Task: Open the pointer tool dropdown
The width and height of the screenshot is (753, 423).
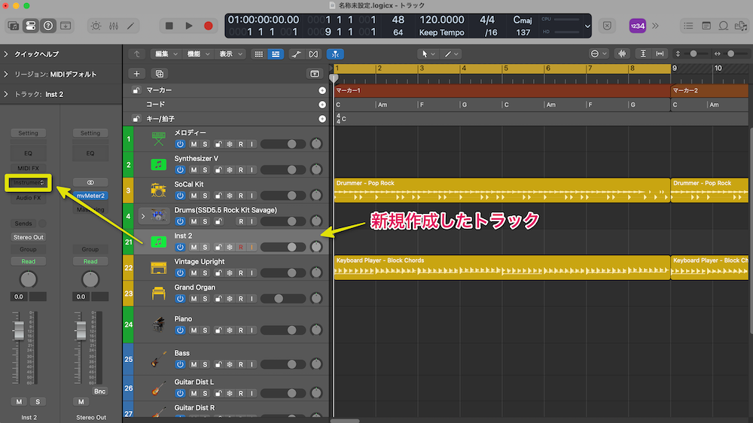Action: tap(428, 53)
